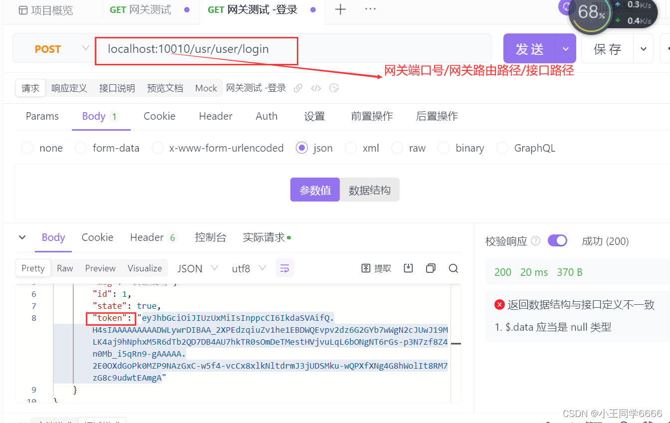Select Pretty response view
Image resolution: width=670 pixels, height=423 pixels.
coord(33,268)
